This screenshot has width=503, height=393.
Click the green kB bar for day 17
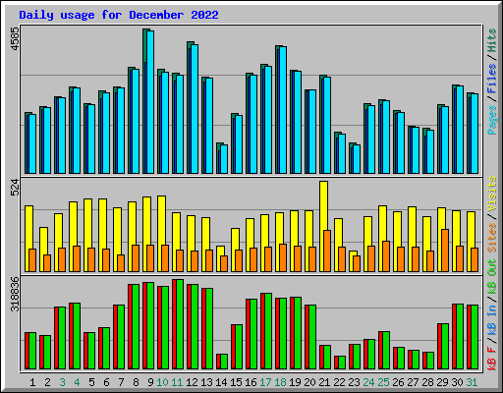[x=268, y=331]
